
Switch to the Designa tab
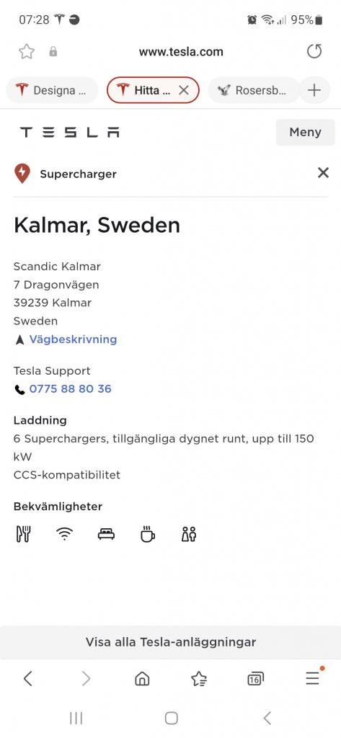click(52, 90)
